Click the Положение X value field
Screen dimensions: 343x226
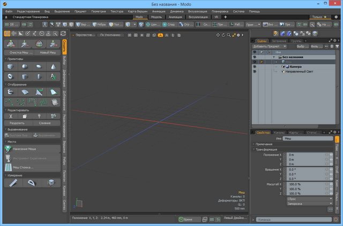coord(303,155)
